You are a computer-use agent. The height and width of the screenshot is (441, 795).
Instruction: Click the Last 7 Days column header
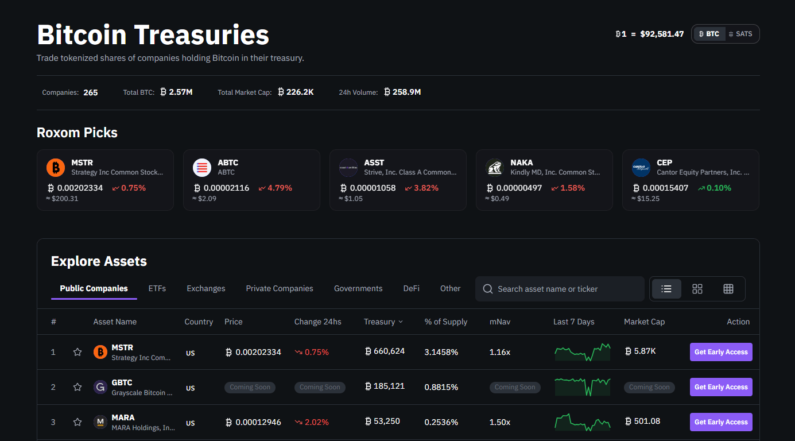click(x=574, y=322)
